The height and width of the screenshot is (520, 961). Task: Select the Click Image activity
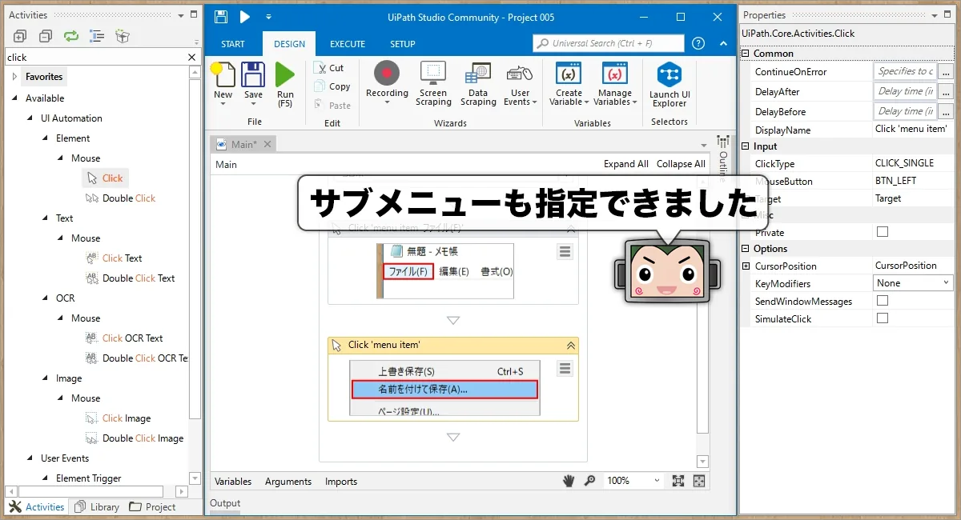pyautogui.click(x=119, y=418)
